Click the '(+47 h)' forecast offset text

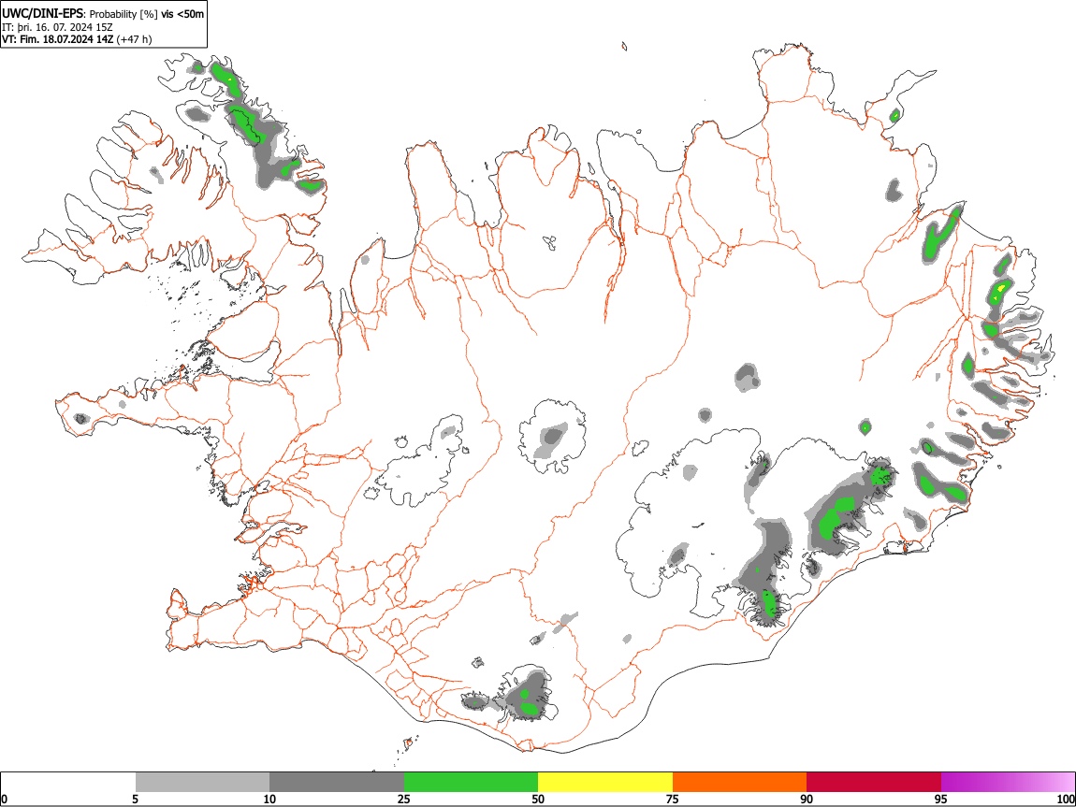(135, 39)
